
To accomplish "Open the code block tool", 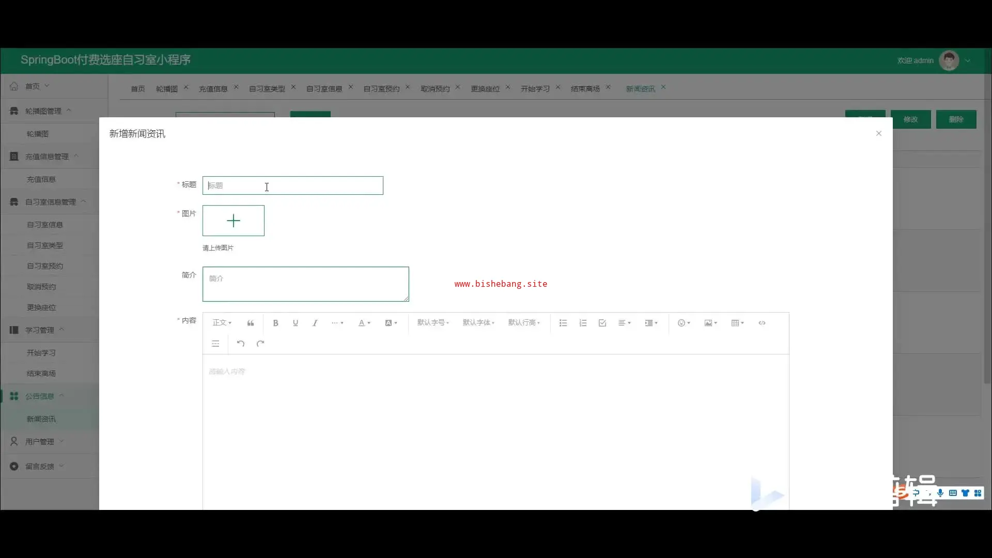I will [762, 323].
